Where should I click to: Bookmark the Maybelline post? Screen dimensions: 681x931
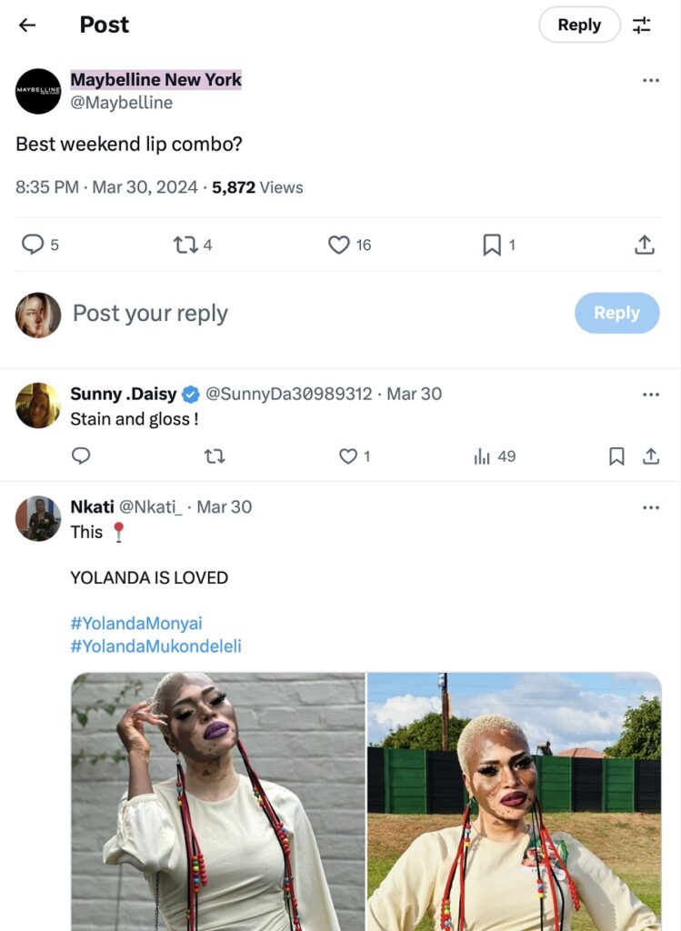[492, 245]
